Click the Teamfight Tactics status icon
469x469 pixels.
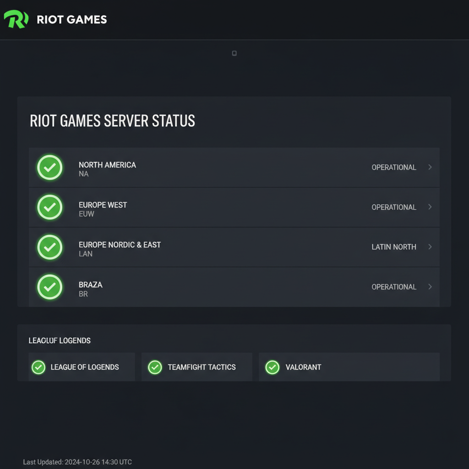tap(155, 367)
